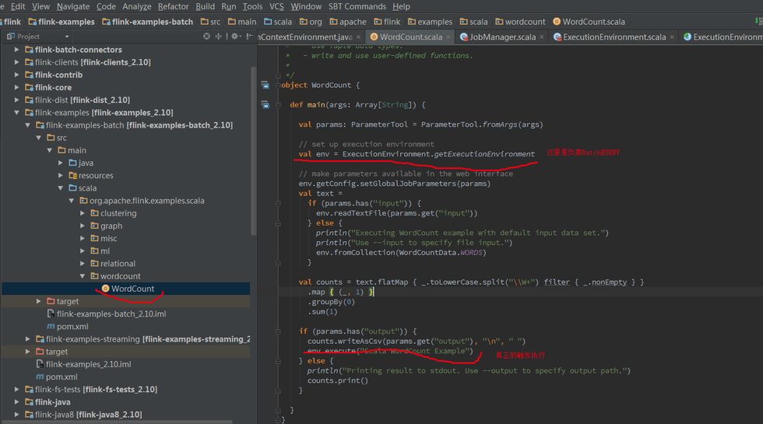Expand the flink-core module folder

[17, 87]
